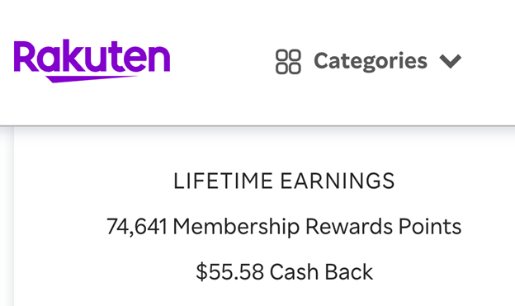
Task: Click the purple swoosh under Rakuten
Action: (92, 79)
